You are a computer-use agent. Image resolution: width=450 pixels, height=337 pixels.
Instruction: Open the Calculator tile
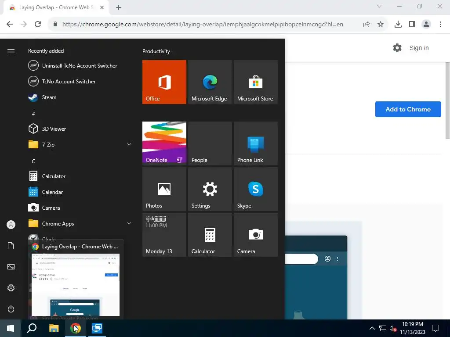tap(210, 235)
